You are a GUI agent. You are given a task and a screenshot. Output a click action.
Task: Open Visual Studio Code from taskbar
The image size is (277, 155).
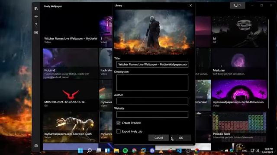coord(179,150)
